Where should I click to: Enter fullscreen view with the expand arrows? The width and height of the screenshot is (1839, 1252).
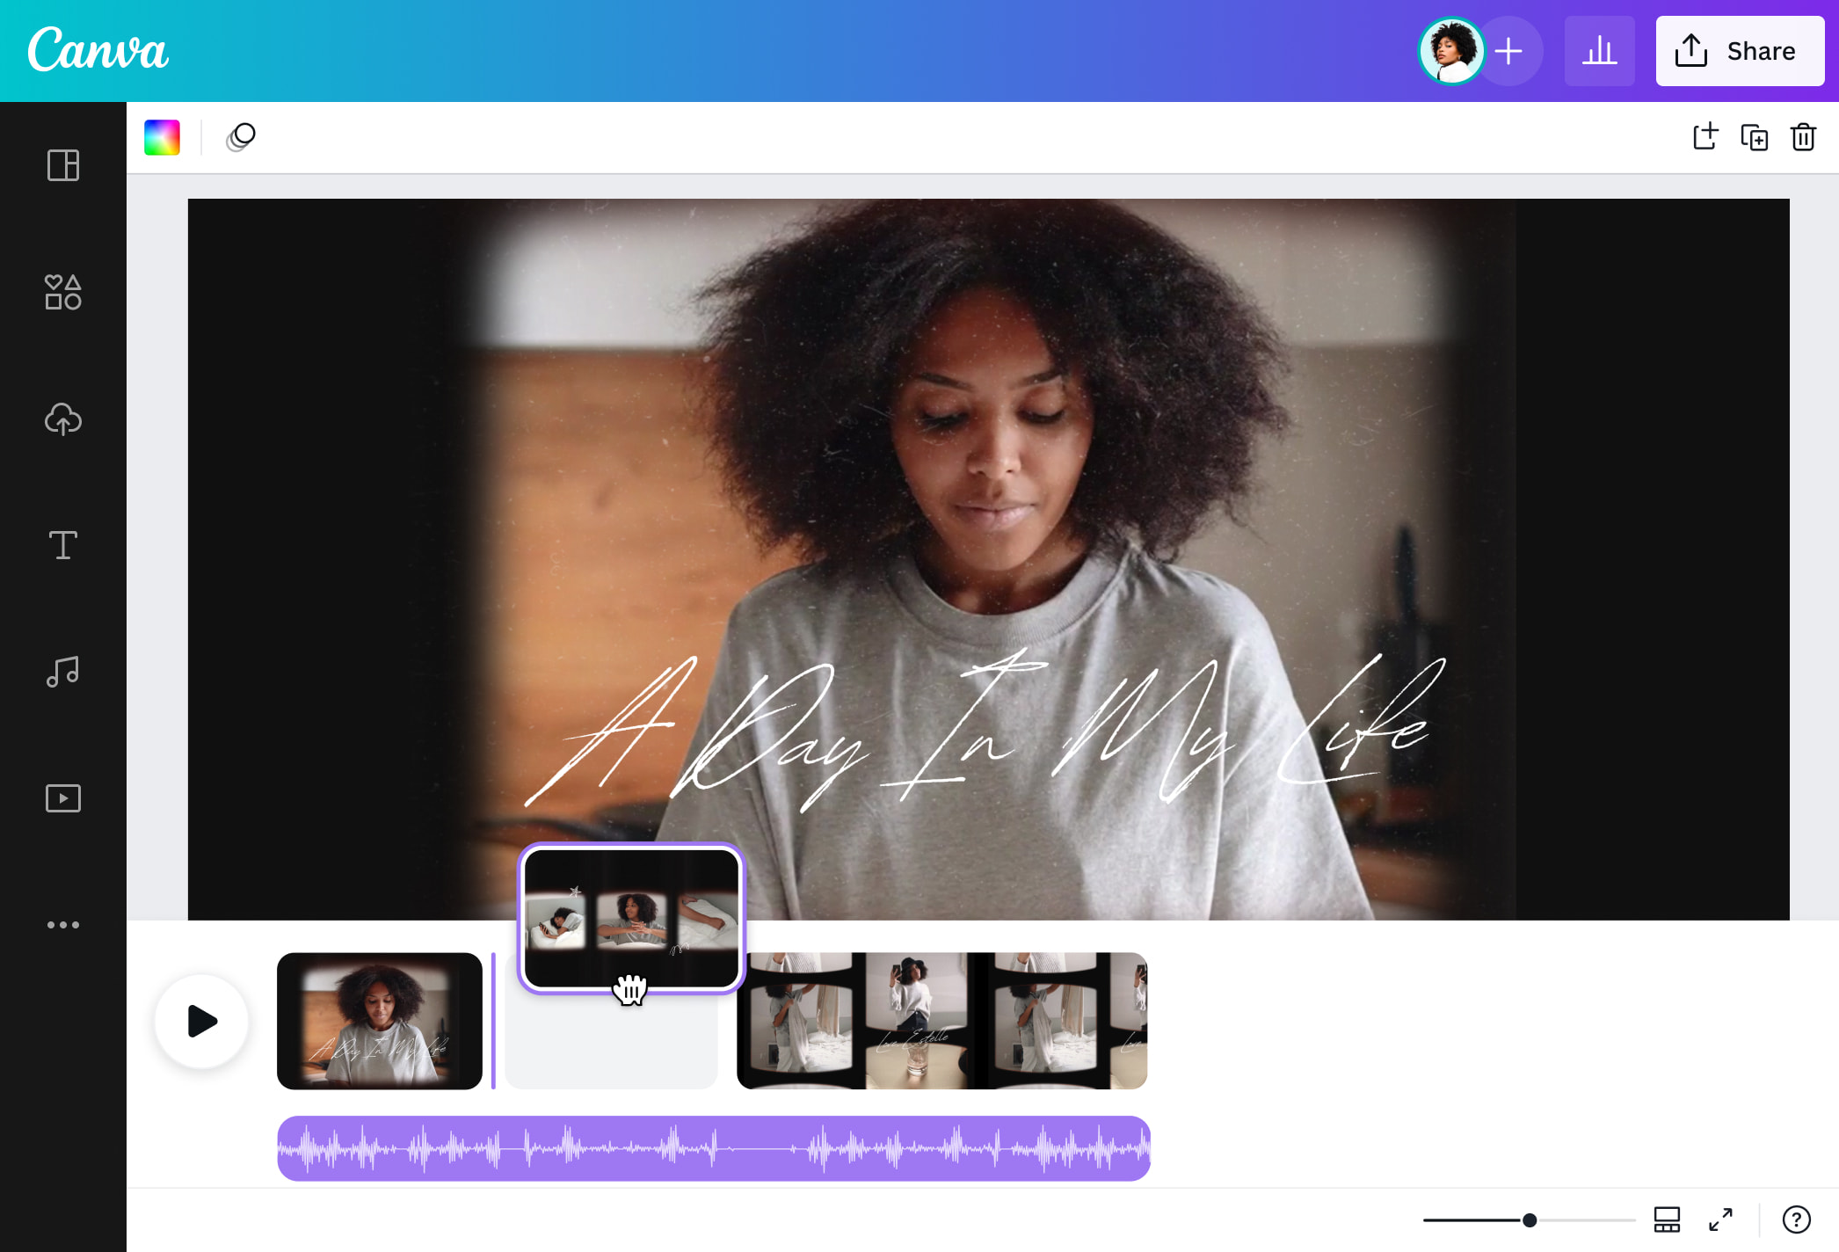[x=1721, y=1219]
